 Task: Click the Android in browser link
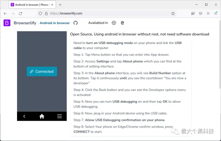(55, 23)
